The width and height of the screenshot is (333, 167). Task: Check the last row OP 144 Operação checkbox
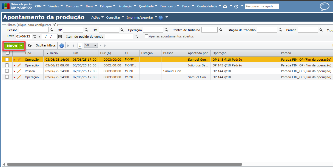coord(7,77)
